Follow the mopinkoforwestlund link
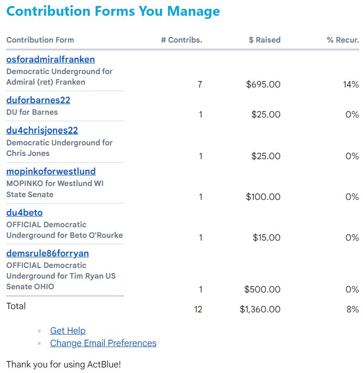This screenshot has width=363, height=373. coord(51,171)
